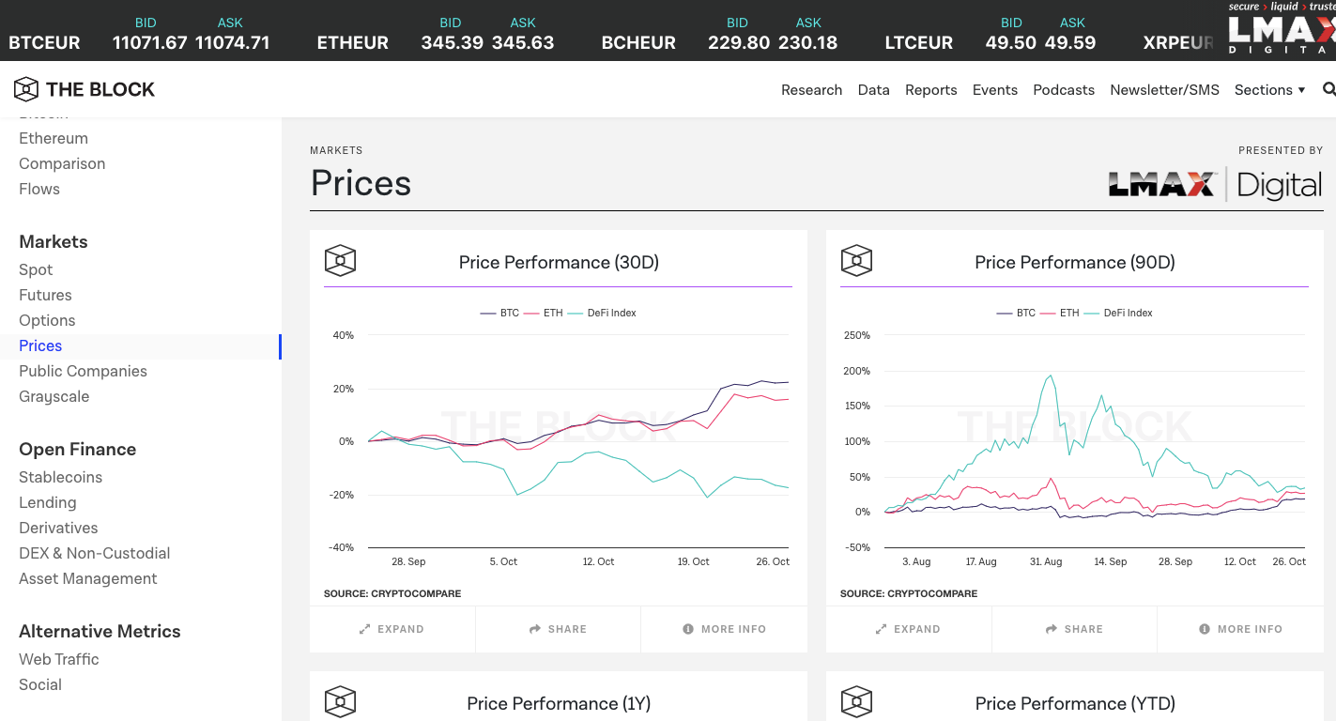Toggle BTC series in 30D chart legend
1336x721 pixels.
click(x=499, y=313)
